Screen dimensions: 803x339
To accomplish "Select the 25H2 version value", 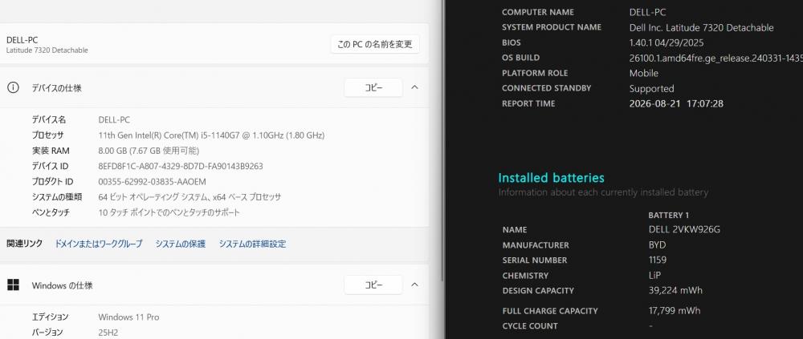I will pyautogui.click(x=108, y=333).
